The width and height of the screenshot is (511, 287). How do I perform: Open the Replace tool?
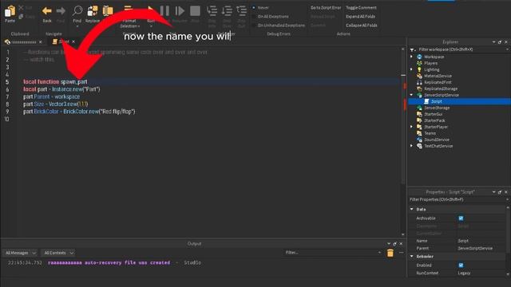tap(93, 10)
